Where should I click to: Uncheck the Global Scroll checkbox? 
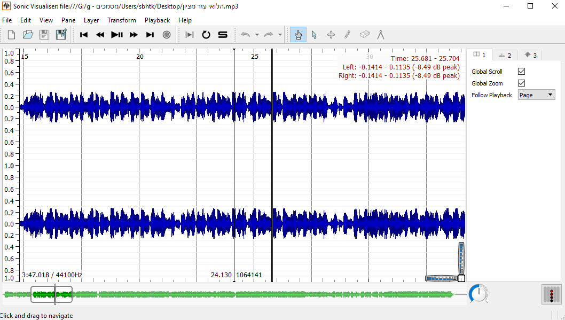[522, 72]
